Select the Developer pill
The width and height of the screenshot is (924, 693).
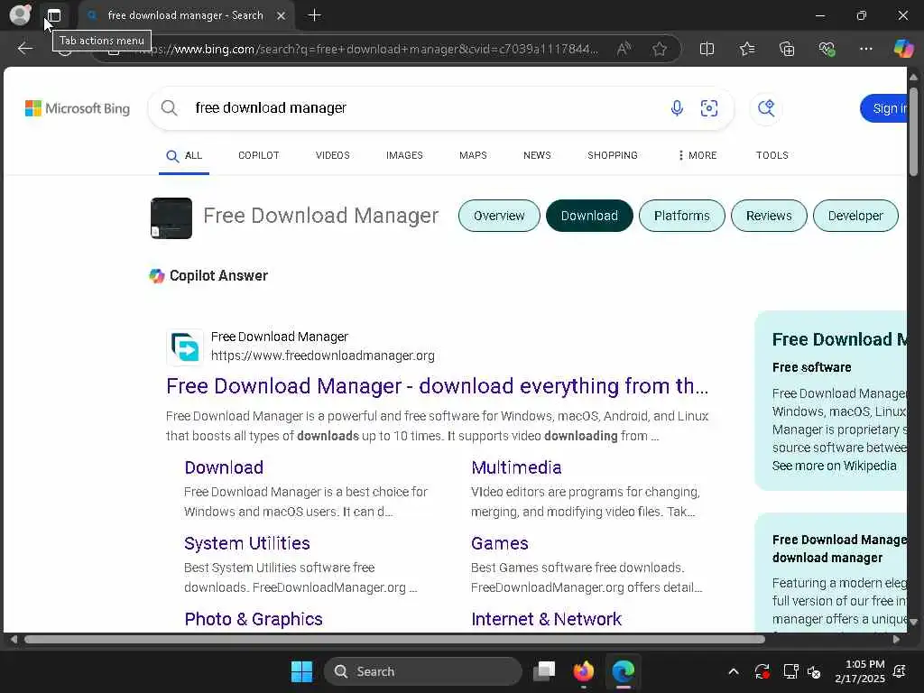855,216
